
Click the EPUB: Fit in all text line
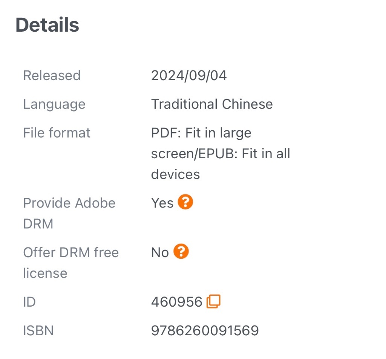click(x=244, y=154)
